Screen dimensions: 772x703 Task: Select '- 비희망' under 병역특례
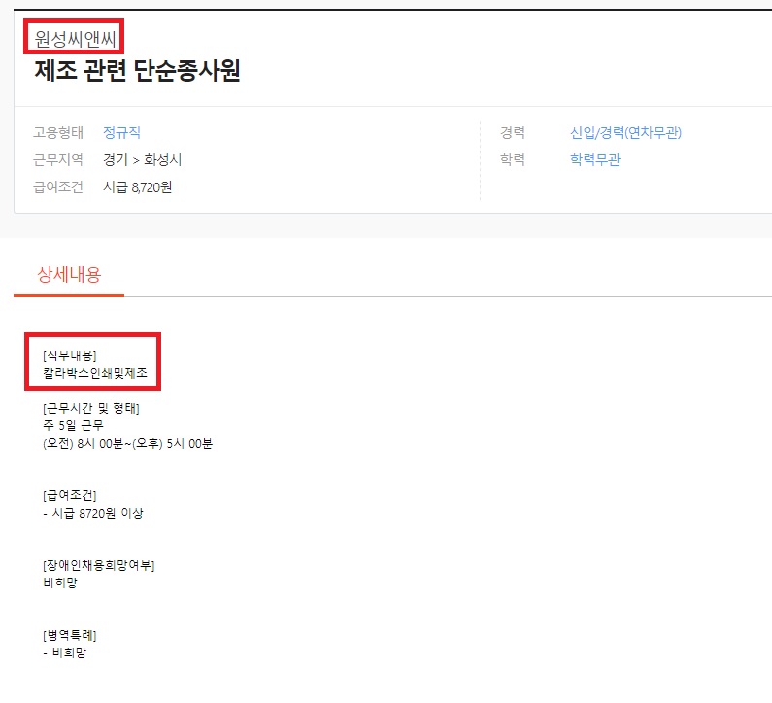(64, 653)
